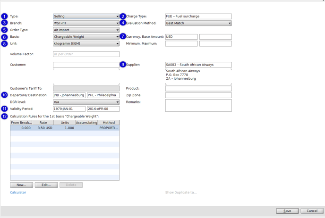325x218 pixels.
Task: Select the PROPORTI... method cell
Action: 108,128
